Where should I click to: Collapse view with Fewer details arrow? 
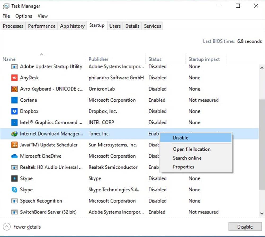(x=7, y=227)
